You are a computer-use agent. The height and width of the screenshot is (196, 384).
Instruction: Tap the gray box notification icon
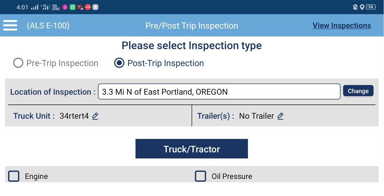(x=95, y=7)
